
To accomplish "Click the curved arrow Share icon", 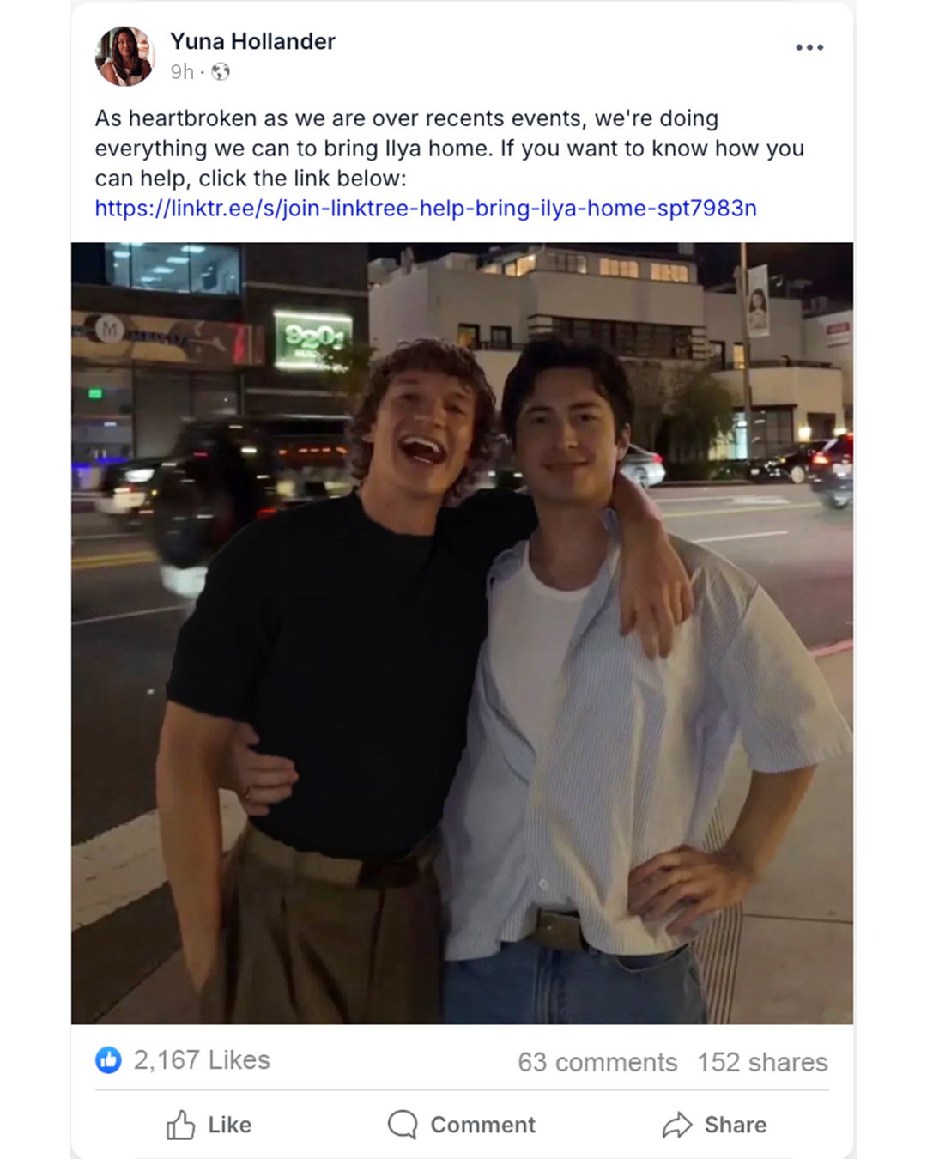I will (x=677, y=1125).
